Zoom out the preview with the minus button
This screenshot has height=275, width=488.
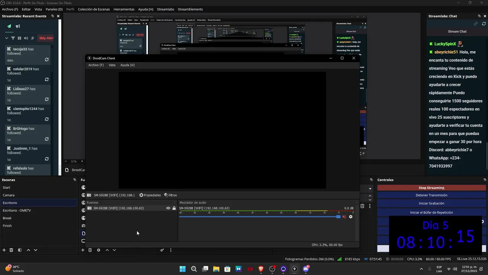(x=66, y=162)
